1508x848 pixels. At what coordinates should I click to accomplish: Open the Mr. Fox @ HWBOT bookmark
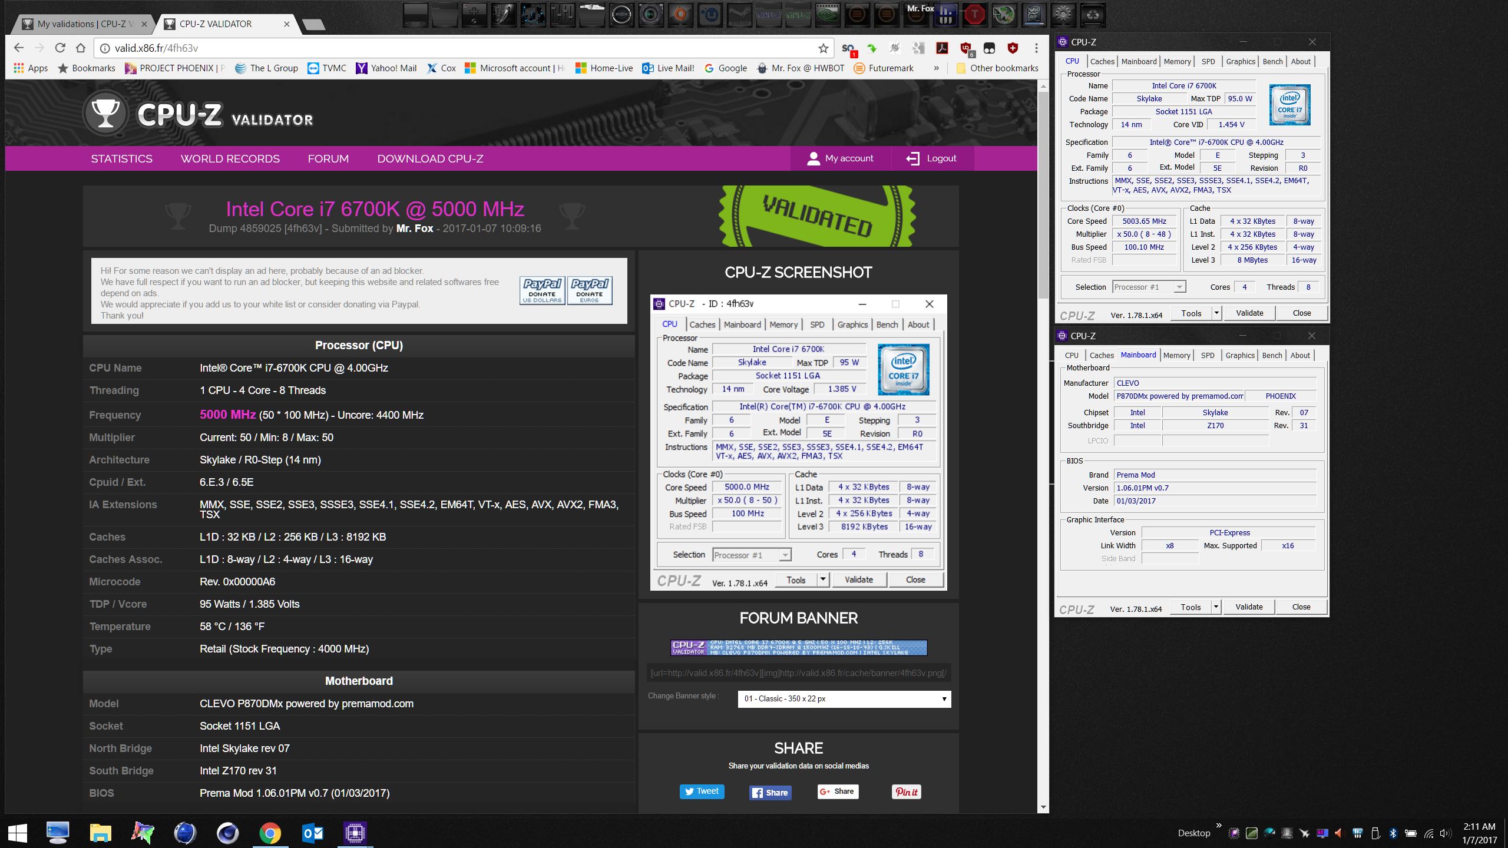pos(801,68)
